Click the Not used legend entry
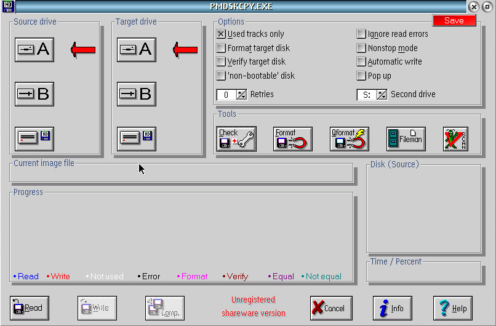This screenshot has width=496, height=326. coord(105,276)
